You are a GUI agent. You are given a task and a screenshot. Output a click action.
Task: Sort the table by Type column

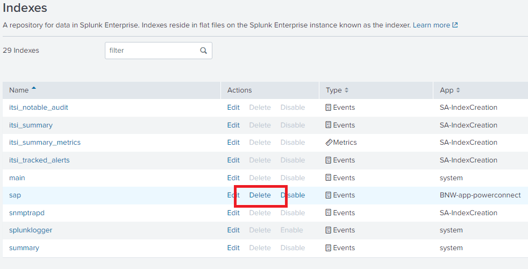pyautogui.click(x=337, y=90)
